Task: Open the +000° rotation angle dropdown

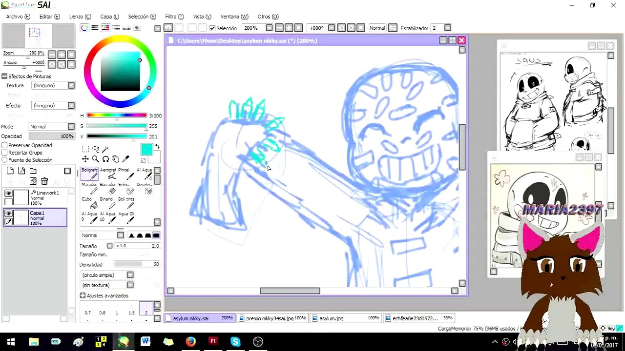Action: coord(332,28)
